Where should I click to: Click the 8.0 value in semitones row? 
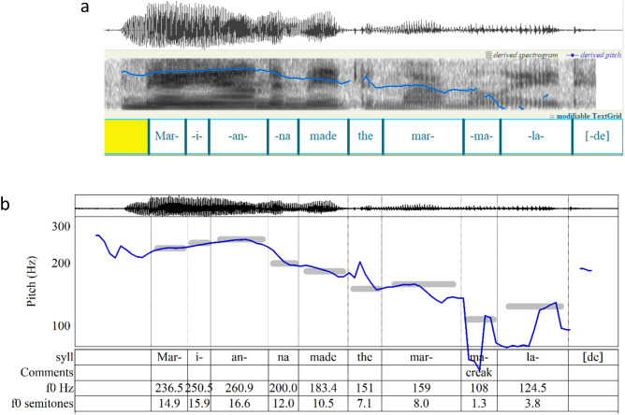421,404
